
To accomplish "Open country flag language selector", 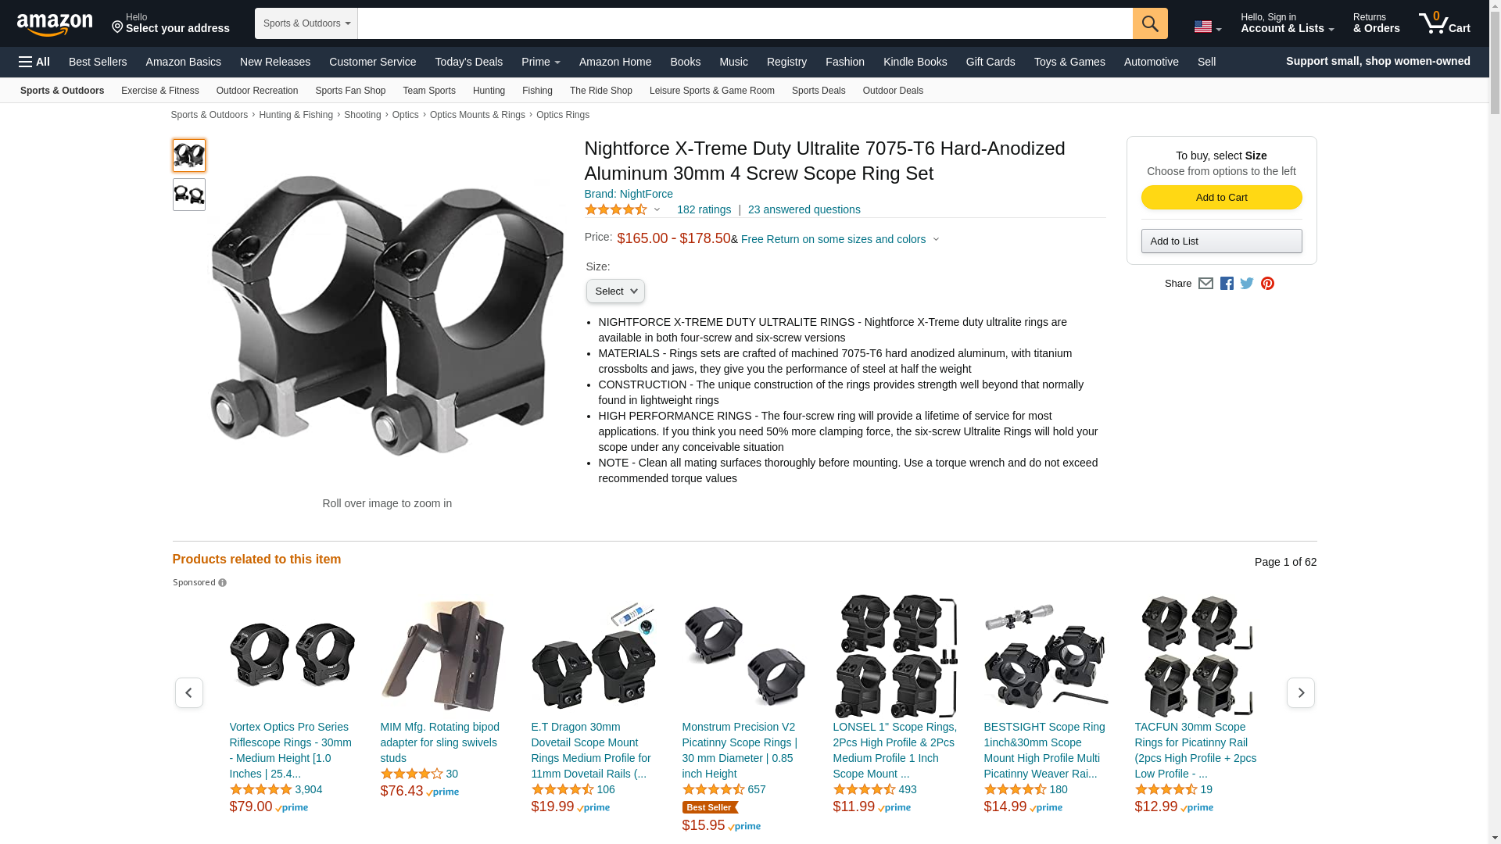I will tap(1207, 27).
